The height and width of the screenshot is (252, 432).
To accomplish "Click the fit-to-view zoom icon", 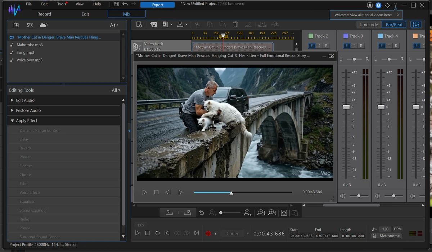I will 284,213.
